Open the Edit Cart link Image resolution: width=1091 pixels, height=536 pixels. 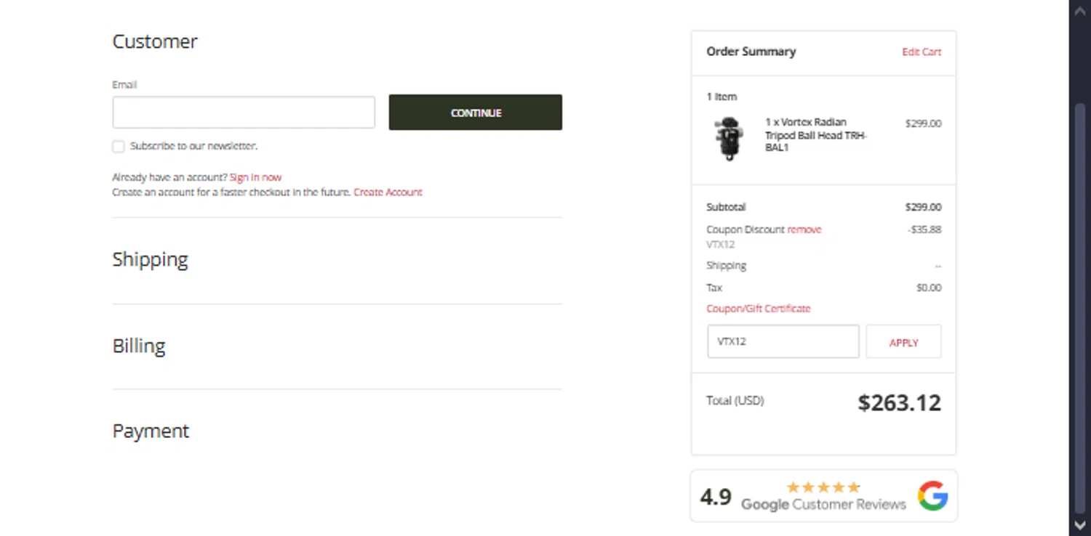click(x=922, y=52)
